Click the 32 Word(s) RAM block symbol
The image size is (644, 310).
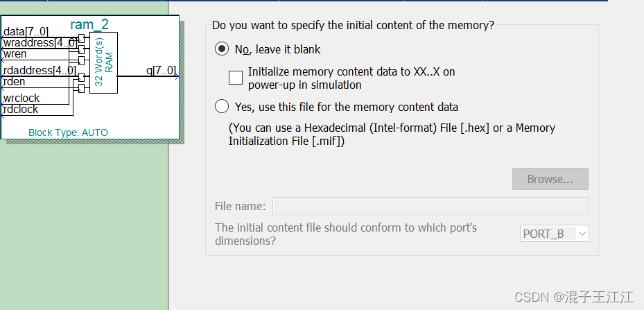[103, 62]
